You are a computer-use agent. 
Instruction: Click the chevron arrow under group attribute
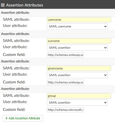pyautogui.click(x=105, y=103)
